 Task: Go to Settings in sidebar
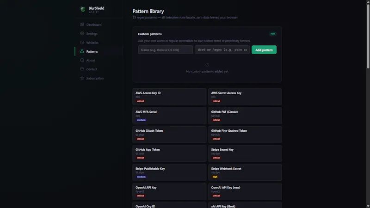[x=99, y=34]
